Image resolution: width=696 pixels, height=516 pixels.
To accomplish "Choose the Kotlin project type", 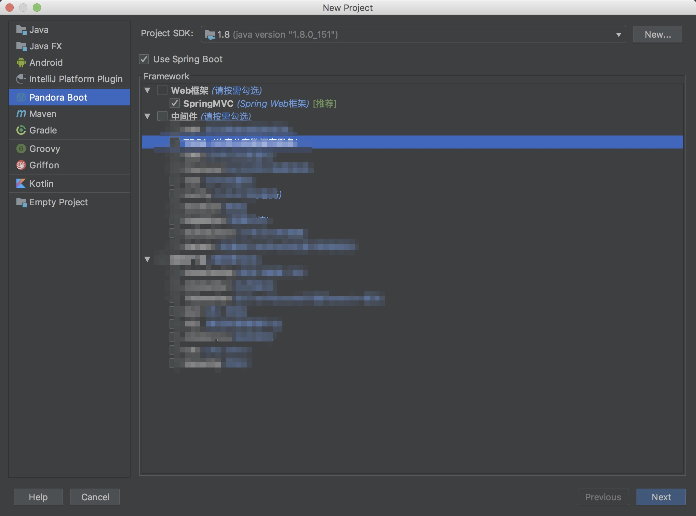I will (x=69, y=184).
